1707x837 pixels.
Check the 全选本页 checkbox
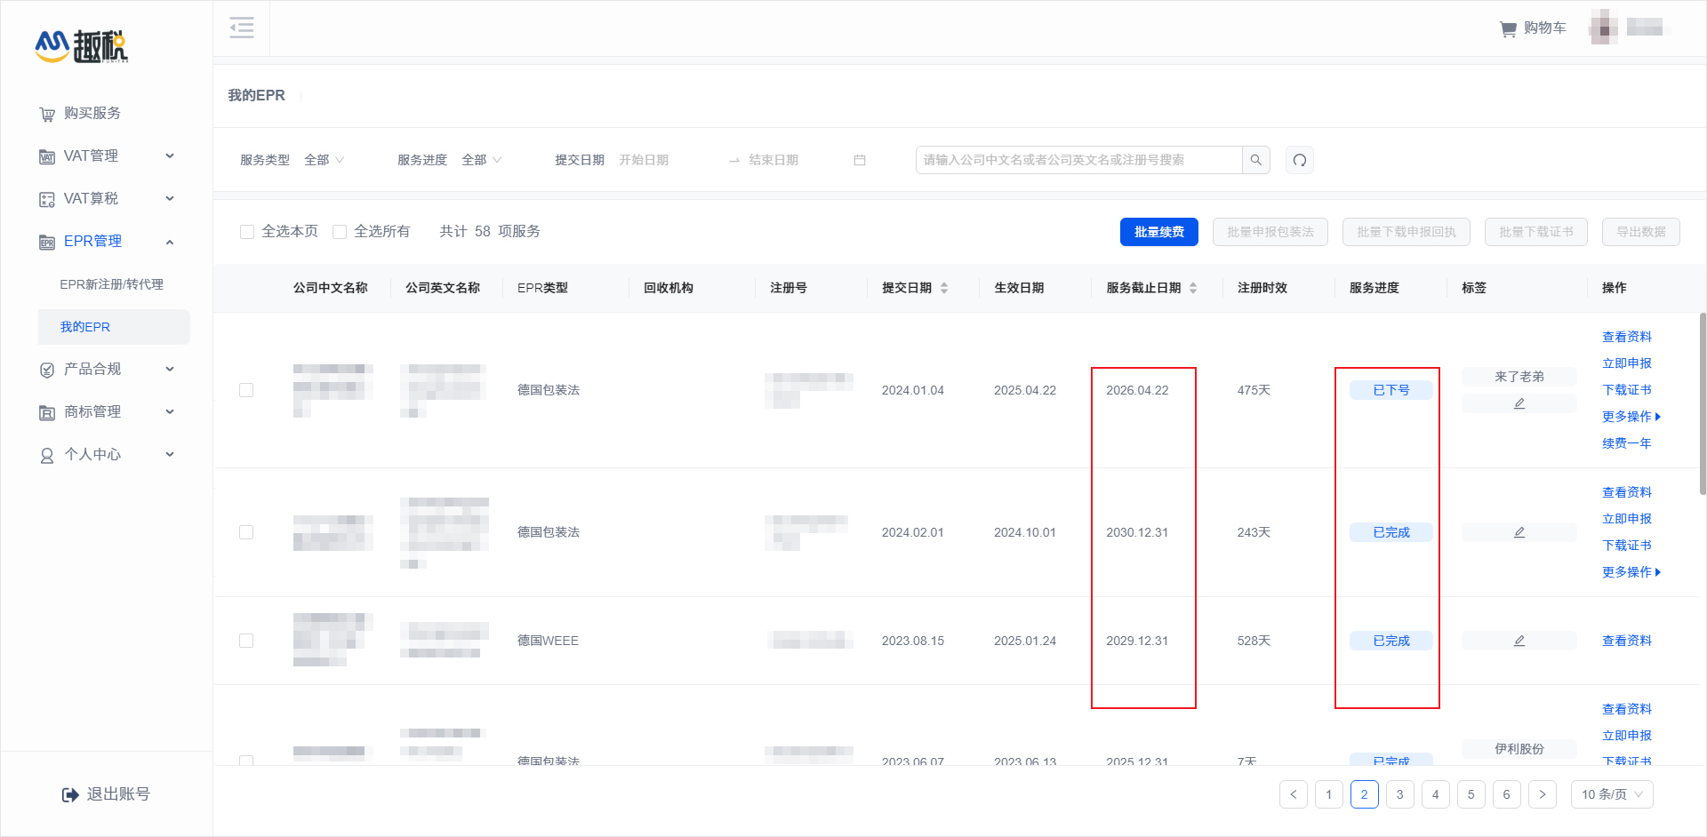[x=247, y=231]
